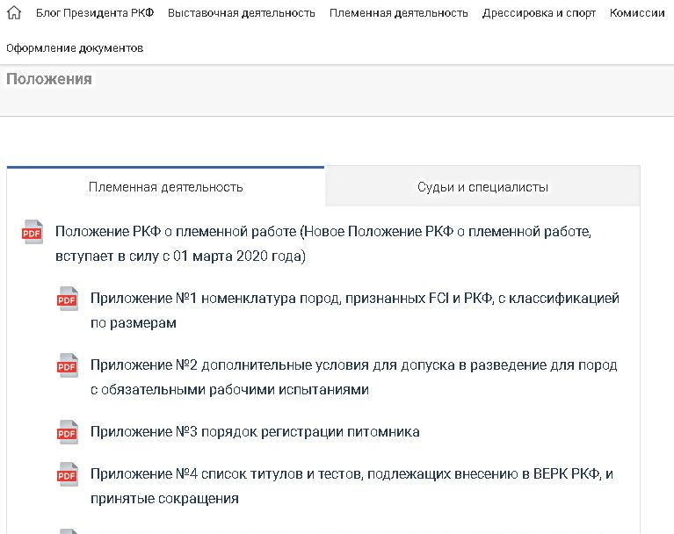
Task: Go to Оформление документов section
Action: [x=75, y=48]
